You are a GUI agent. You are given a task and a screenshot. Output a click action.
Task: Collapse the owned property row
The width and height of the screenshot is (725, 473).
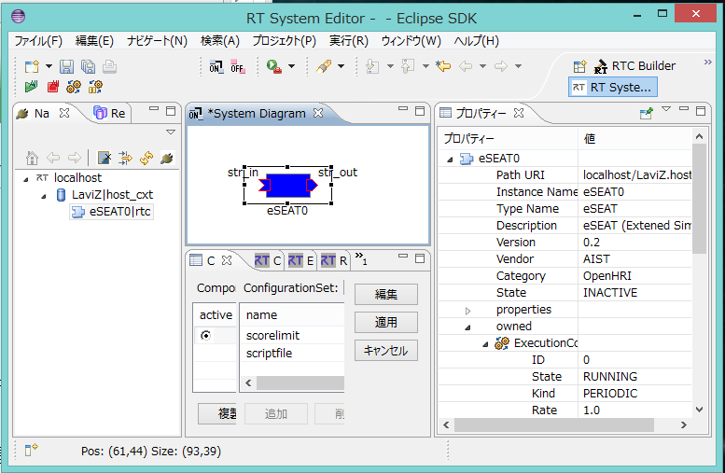pos(467,327)
